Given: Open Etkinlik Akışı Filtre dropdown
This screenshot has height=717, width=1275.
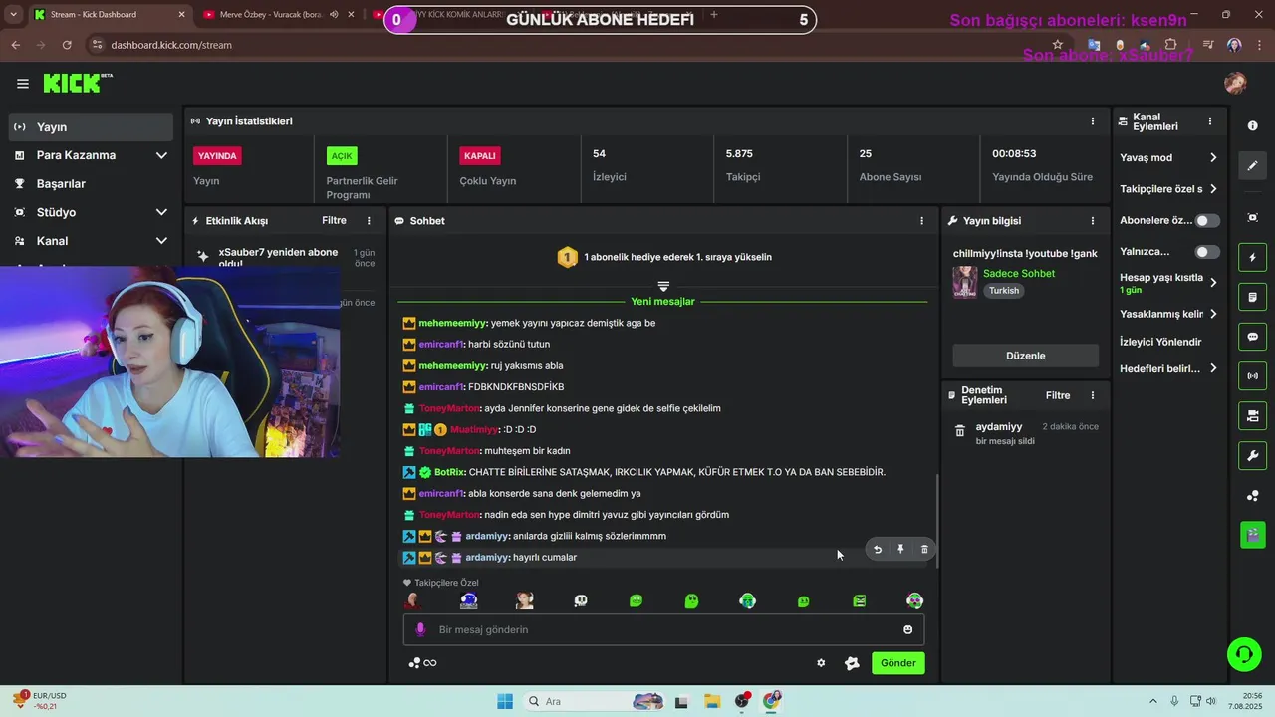Looking at the screenshot, I should click(x=334, y=221).
